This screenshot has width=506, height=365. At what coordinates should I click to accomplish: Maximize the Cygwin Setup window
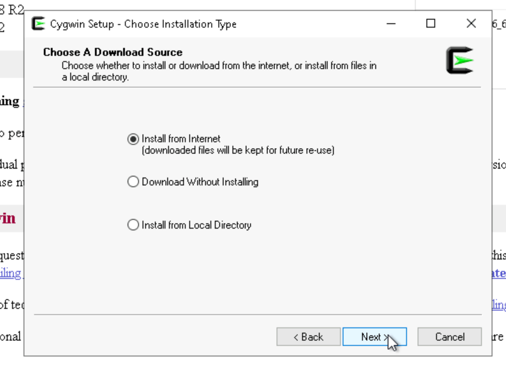pyautogui.click(x=431, y=24)
